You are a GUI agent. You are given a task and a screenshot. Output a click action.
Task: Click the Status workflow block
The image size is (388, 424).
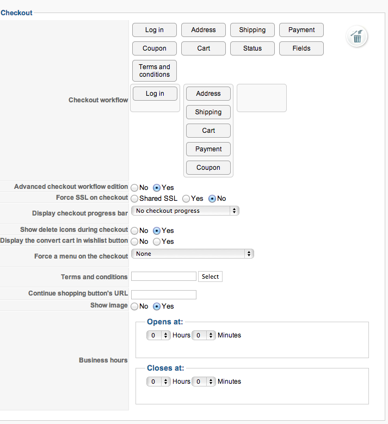pos(252,48)
